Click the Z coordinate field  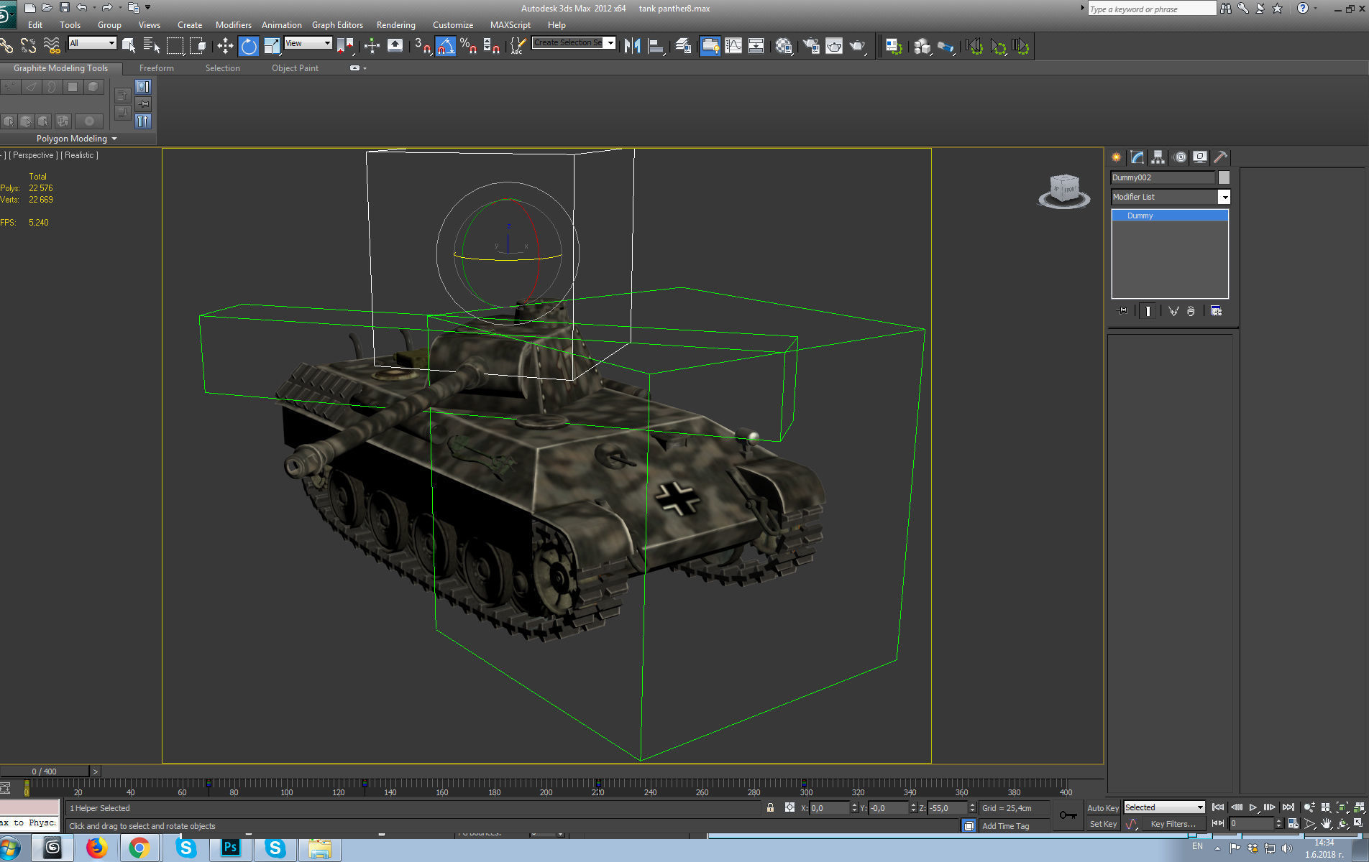[946, 808]
